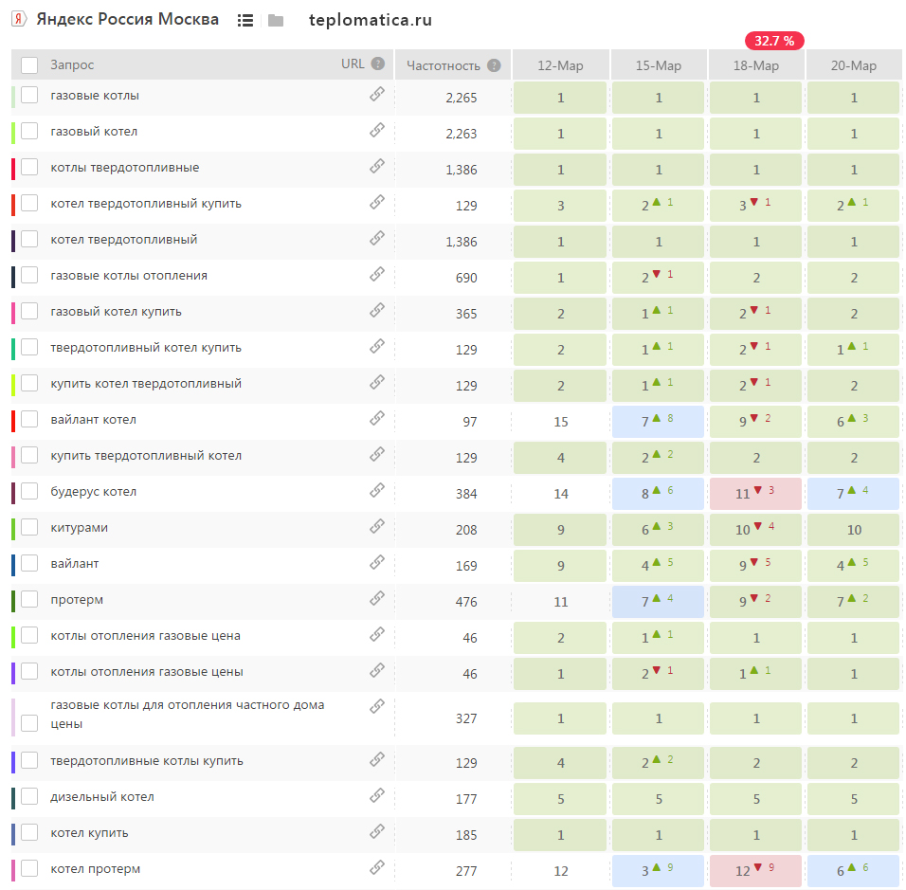906x890 pixels.
Task: Open URL link icon for купить твердотопливный котел
Action: tap(377, 454)
